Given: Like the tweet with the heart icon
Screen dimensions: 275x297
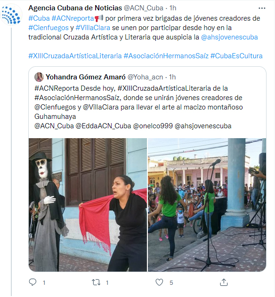Looking at the screenshot, I should [159, 282].
